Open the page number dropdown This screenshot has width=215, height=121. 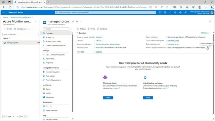(x=16, y=117)
